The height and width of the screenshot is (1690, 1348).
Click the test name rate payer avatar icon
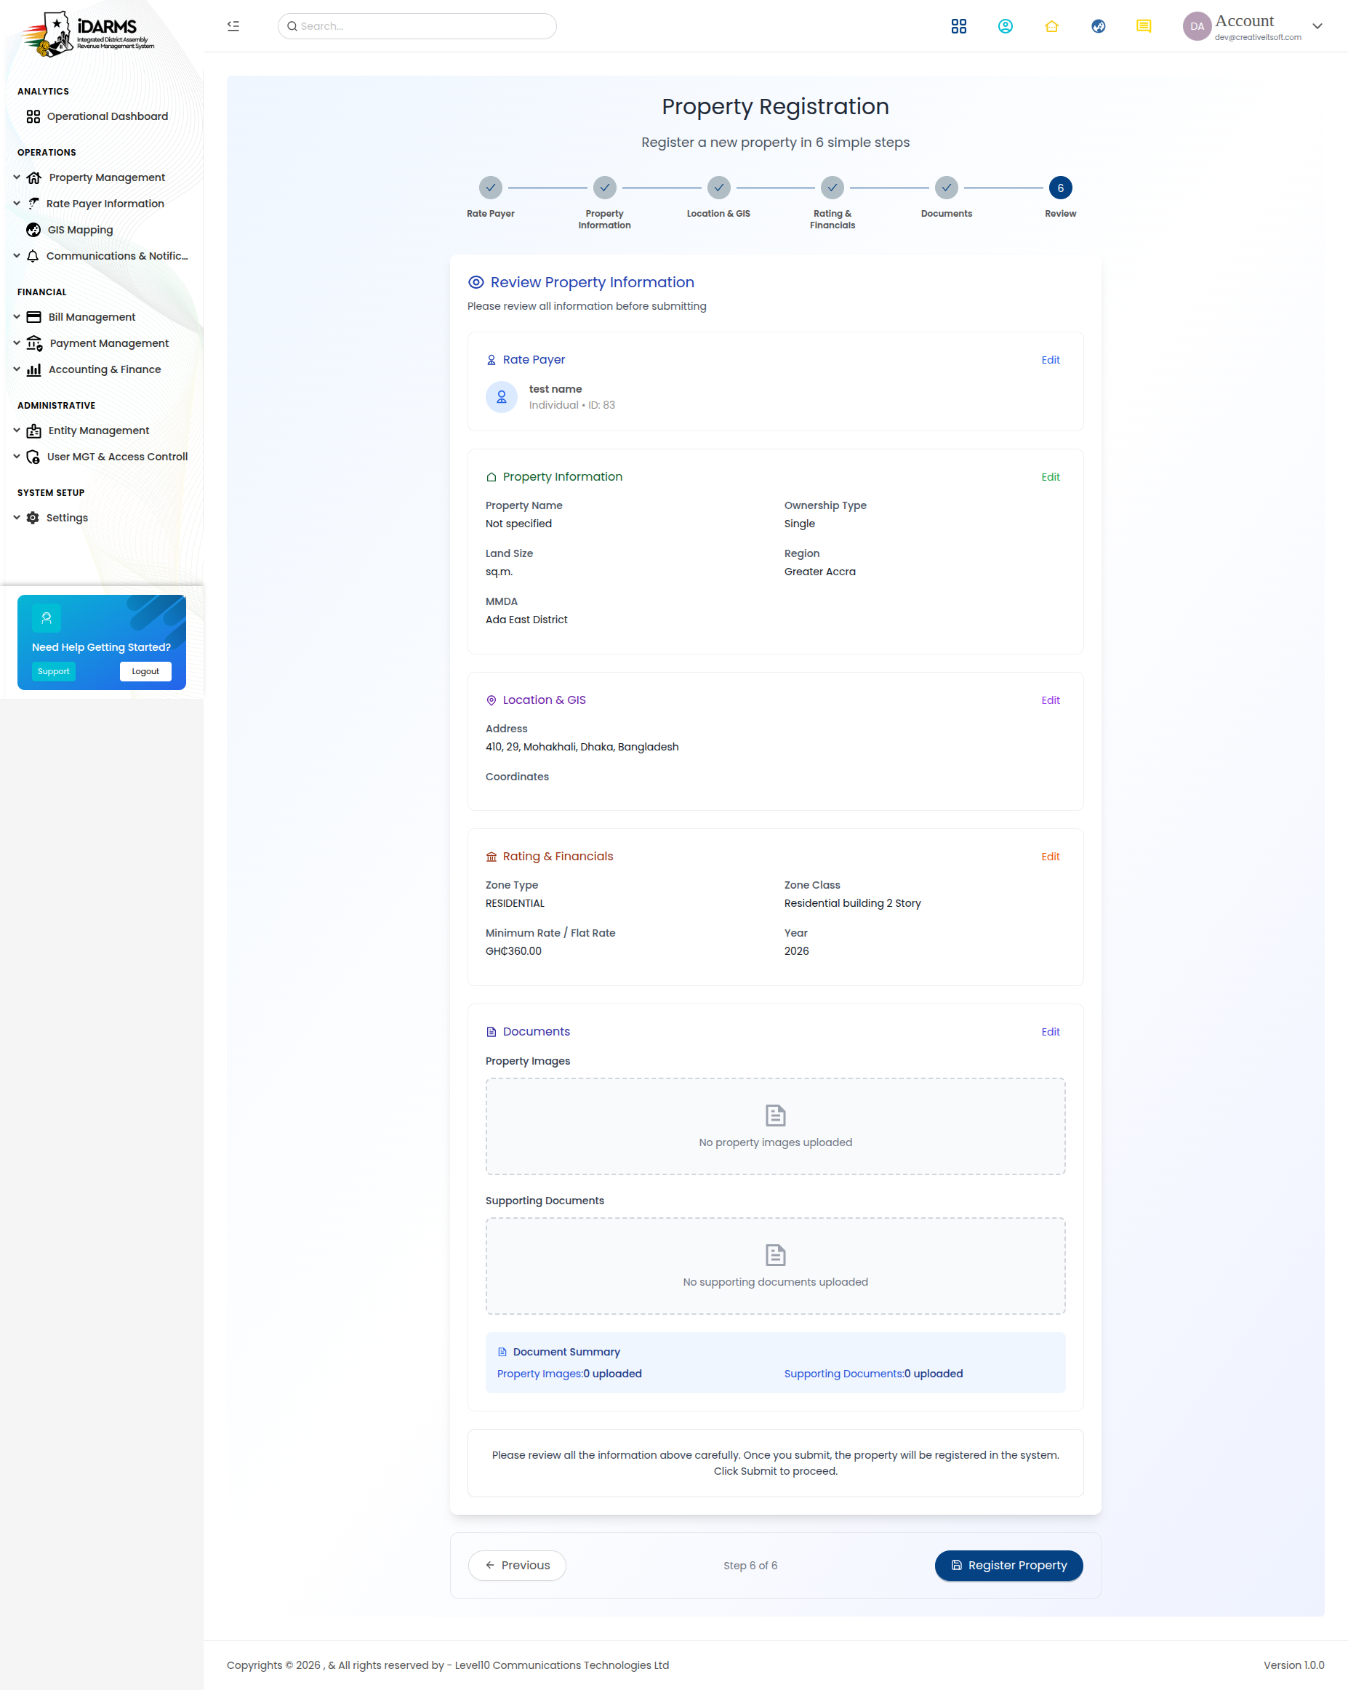[x=502, y=396]
